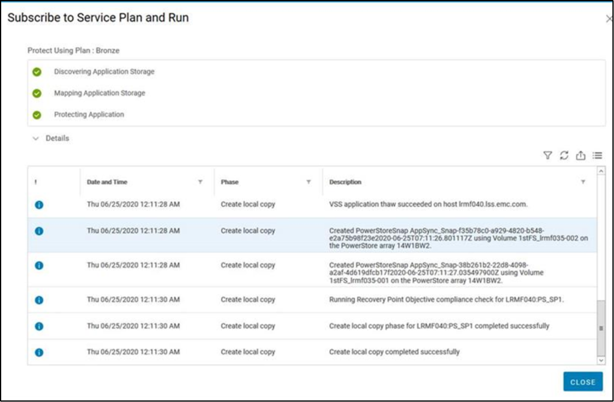
Task: Click info icon for Create local copy completed row
Action: [x=39, y=352]
